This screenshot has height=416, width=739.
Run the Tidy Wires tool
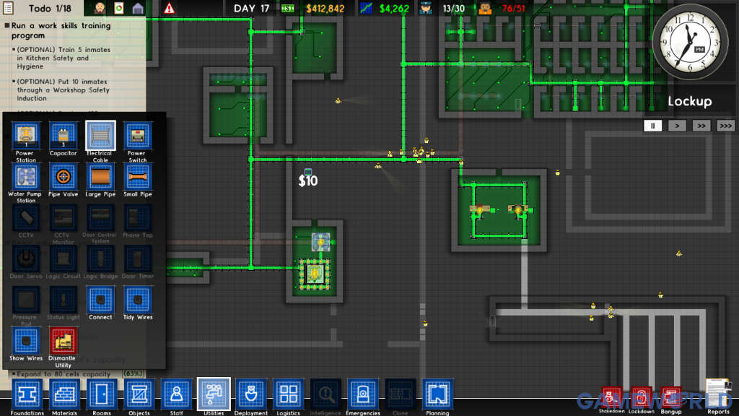point(138,300)
